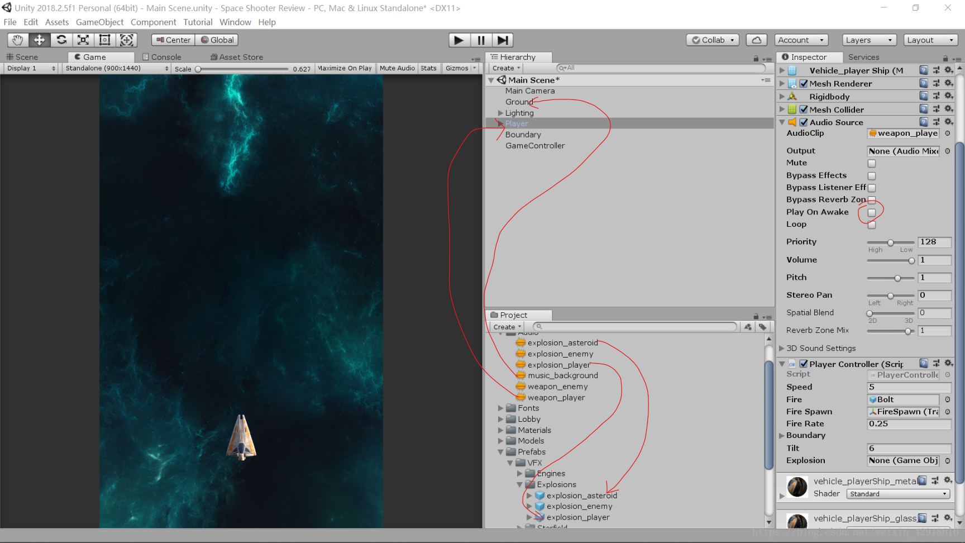Open help for Mesh Renderer component
The width and height of the screenshot is (965, 543).
924,83
